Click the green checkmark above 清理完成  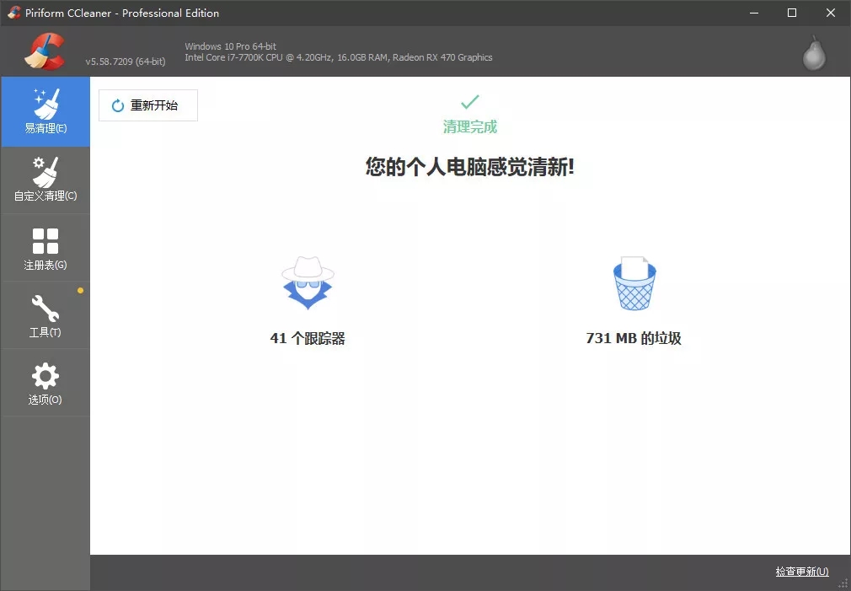pos(470,103)
